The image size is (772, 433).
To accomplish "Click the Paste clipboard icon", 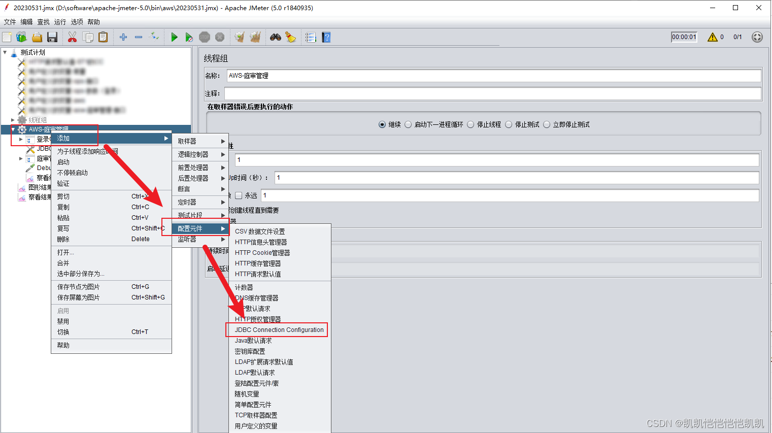I will 103,37.
